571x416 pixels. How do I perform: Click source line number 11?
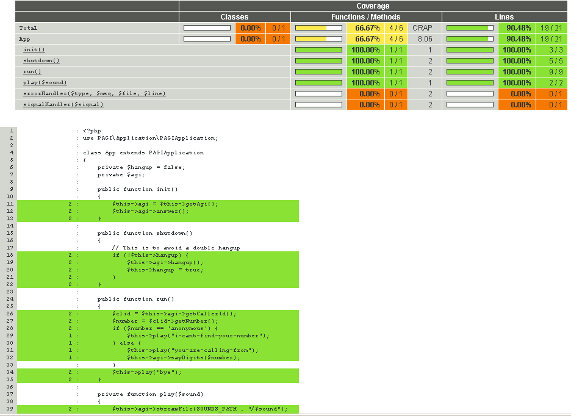11,204
